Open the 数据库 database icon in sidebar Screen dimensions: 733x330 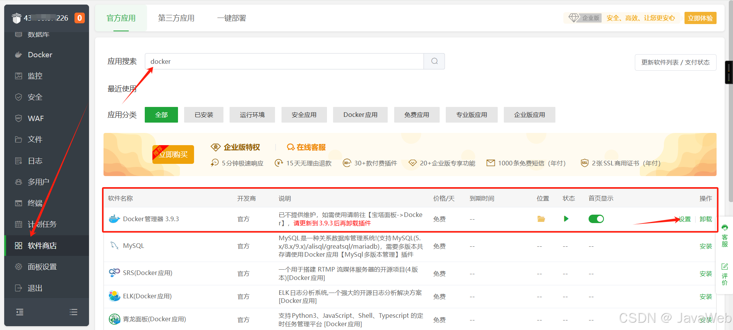18,34
